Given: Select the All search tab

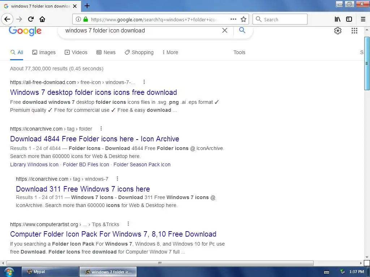Looking at the screenshot, I should [17, 53].
